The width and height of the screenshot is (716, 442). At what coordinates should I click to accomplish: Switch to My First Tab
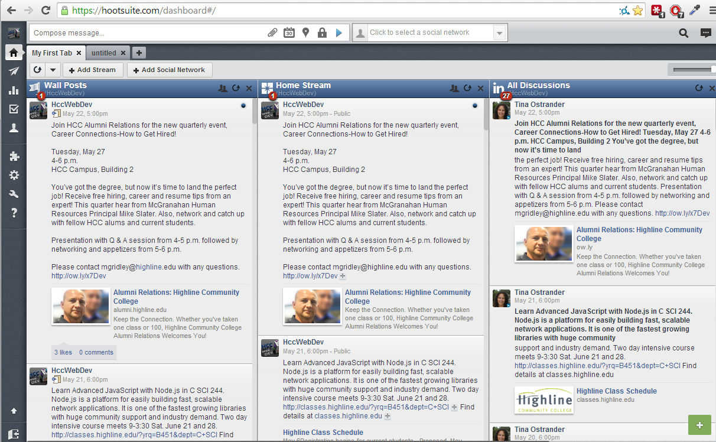point(52,53)
